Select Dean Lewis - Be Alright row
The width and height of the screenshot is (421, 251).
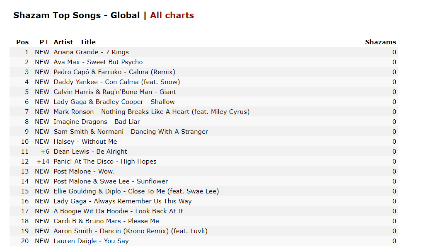[203, 152]
